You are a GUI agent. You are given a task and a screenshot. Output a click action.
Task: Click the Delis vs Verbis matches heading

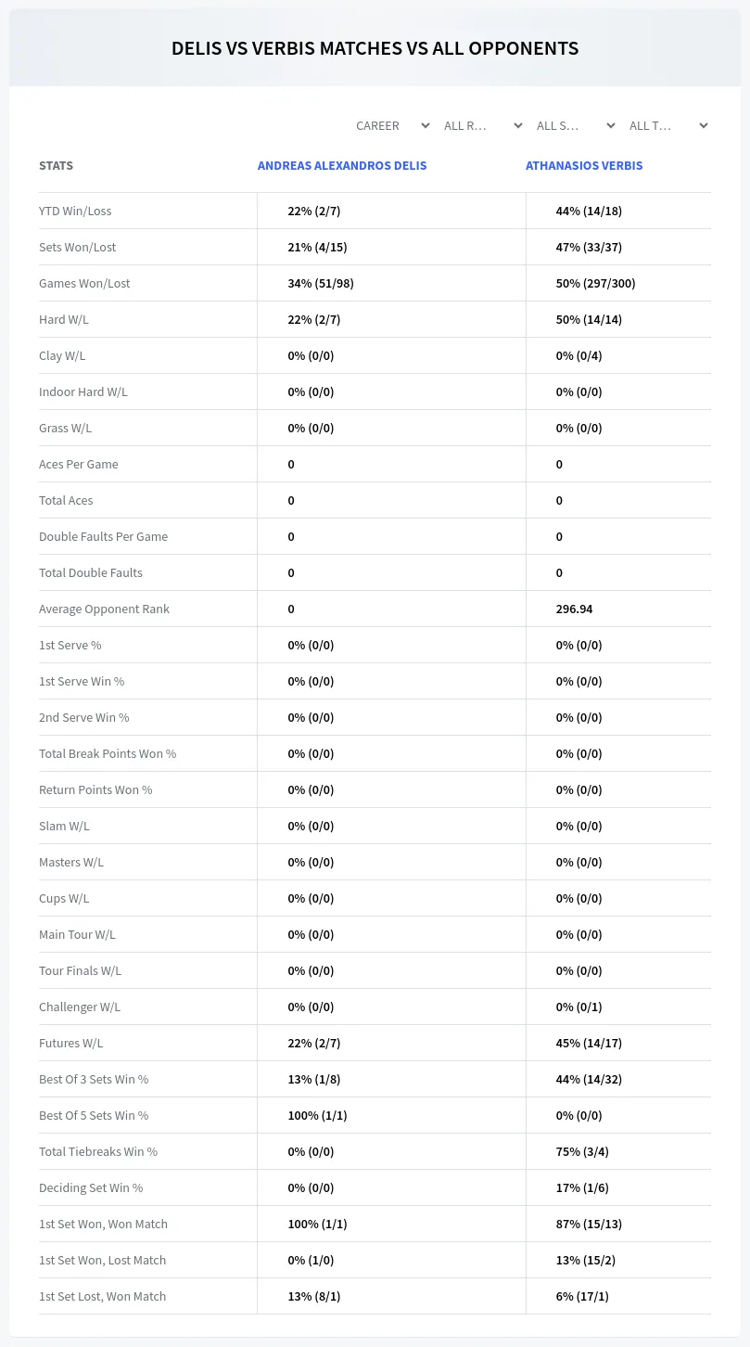tap(375, 48)
